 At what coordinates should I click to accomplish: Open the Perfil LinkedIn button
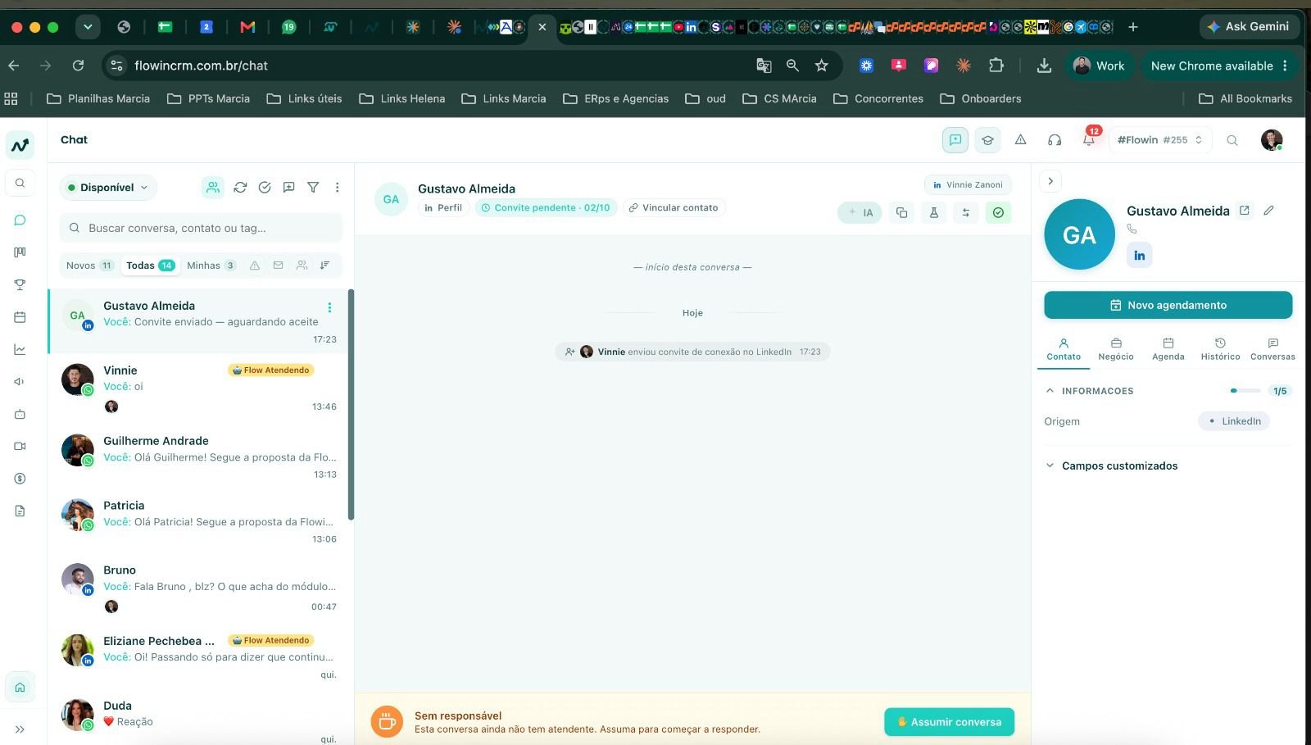pos(443,208)
